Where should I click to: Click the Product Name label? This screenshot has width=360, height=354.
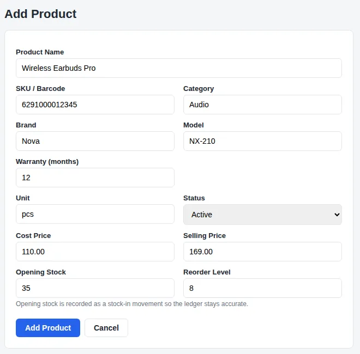click(x=40, y=52)
